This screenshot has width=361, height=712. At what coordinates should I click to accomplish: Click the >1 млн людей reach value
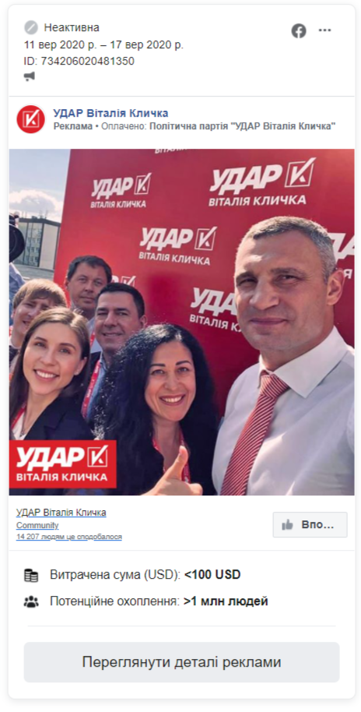click(226, 601)
